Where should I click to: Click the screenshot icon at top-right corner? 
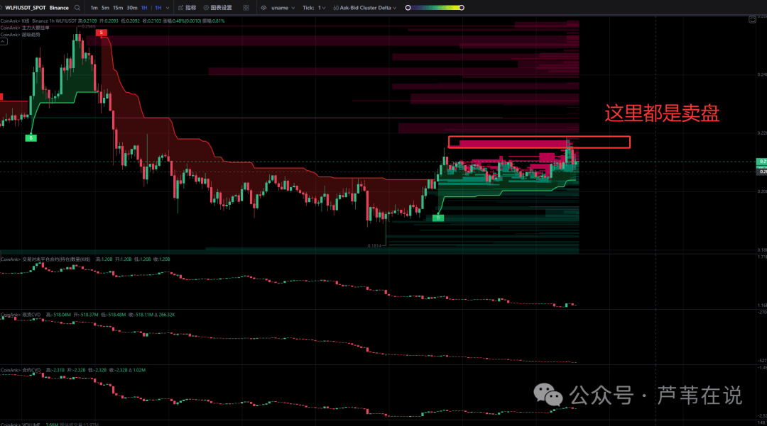point(753,19)
